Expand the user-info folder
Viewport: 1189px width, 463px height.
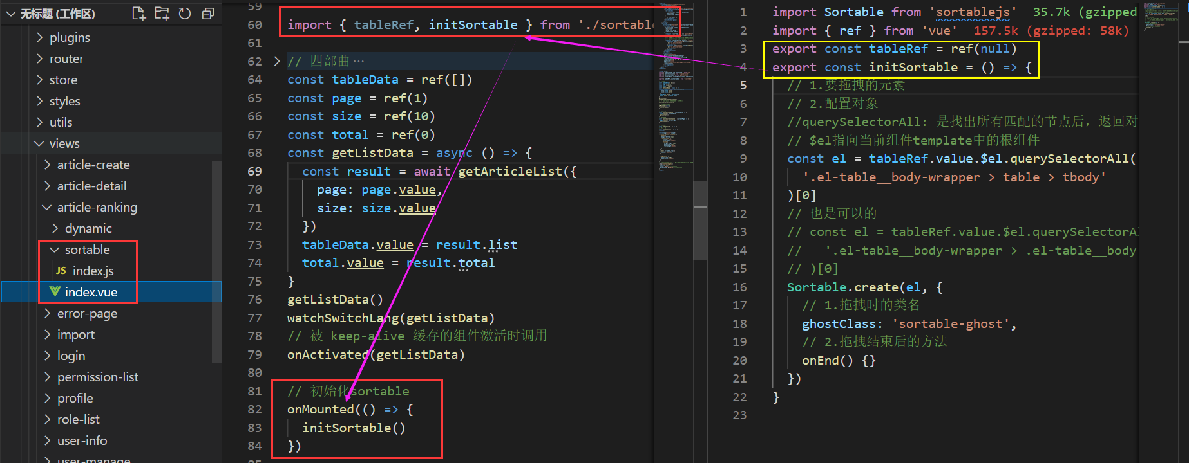[x=48, y=440]
